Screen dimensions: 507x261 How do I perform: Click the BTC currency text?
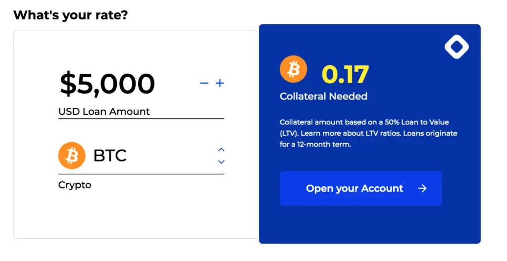point(110,156)
